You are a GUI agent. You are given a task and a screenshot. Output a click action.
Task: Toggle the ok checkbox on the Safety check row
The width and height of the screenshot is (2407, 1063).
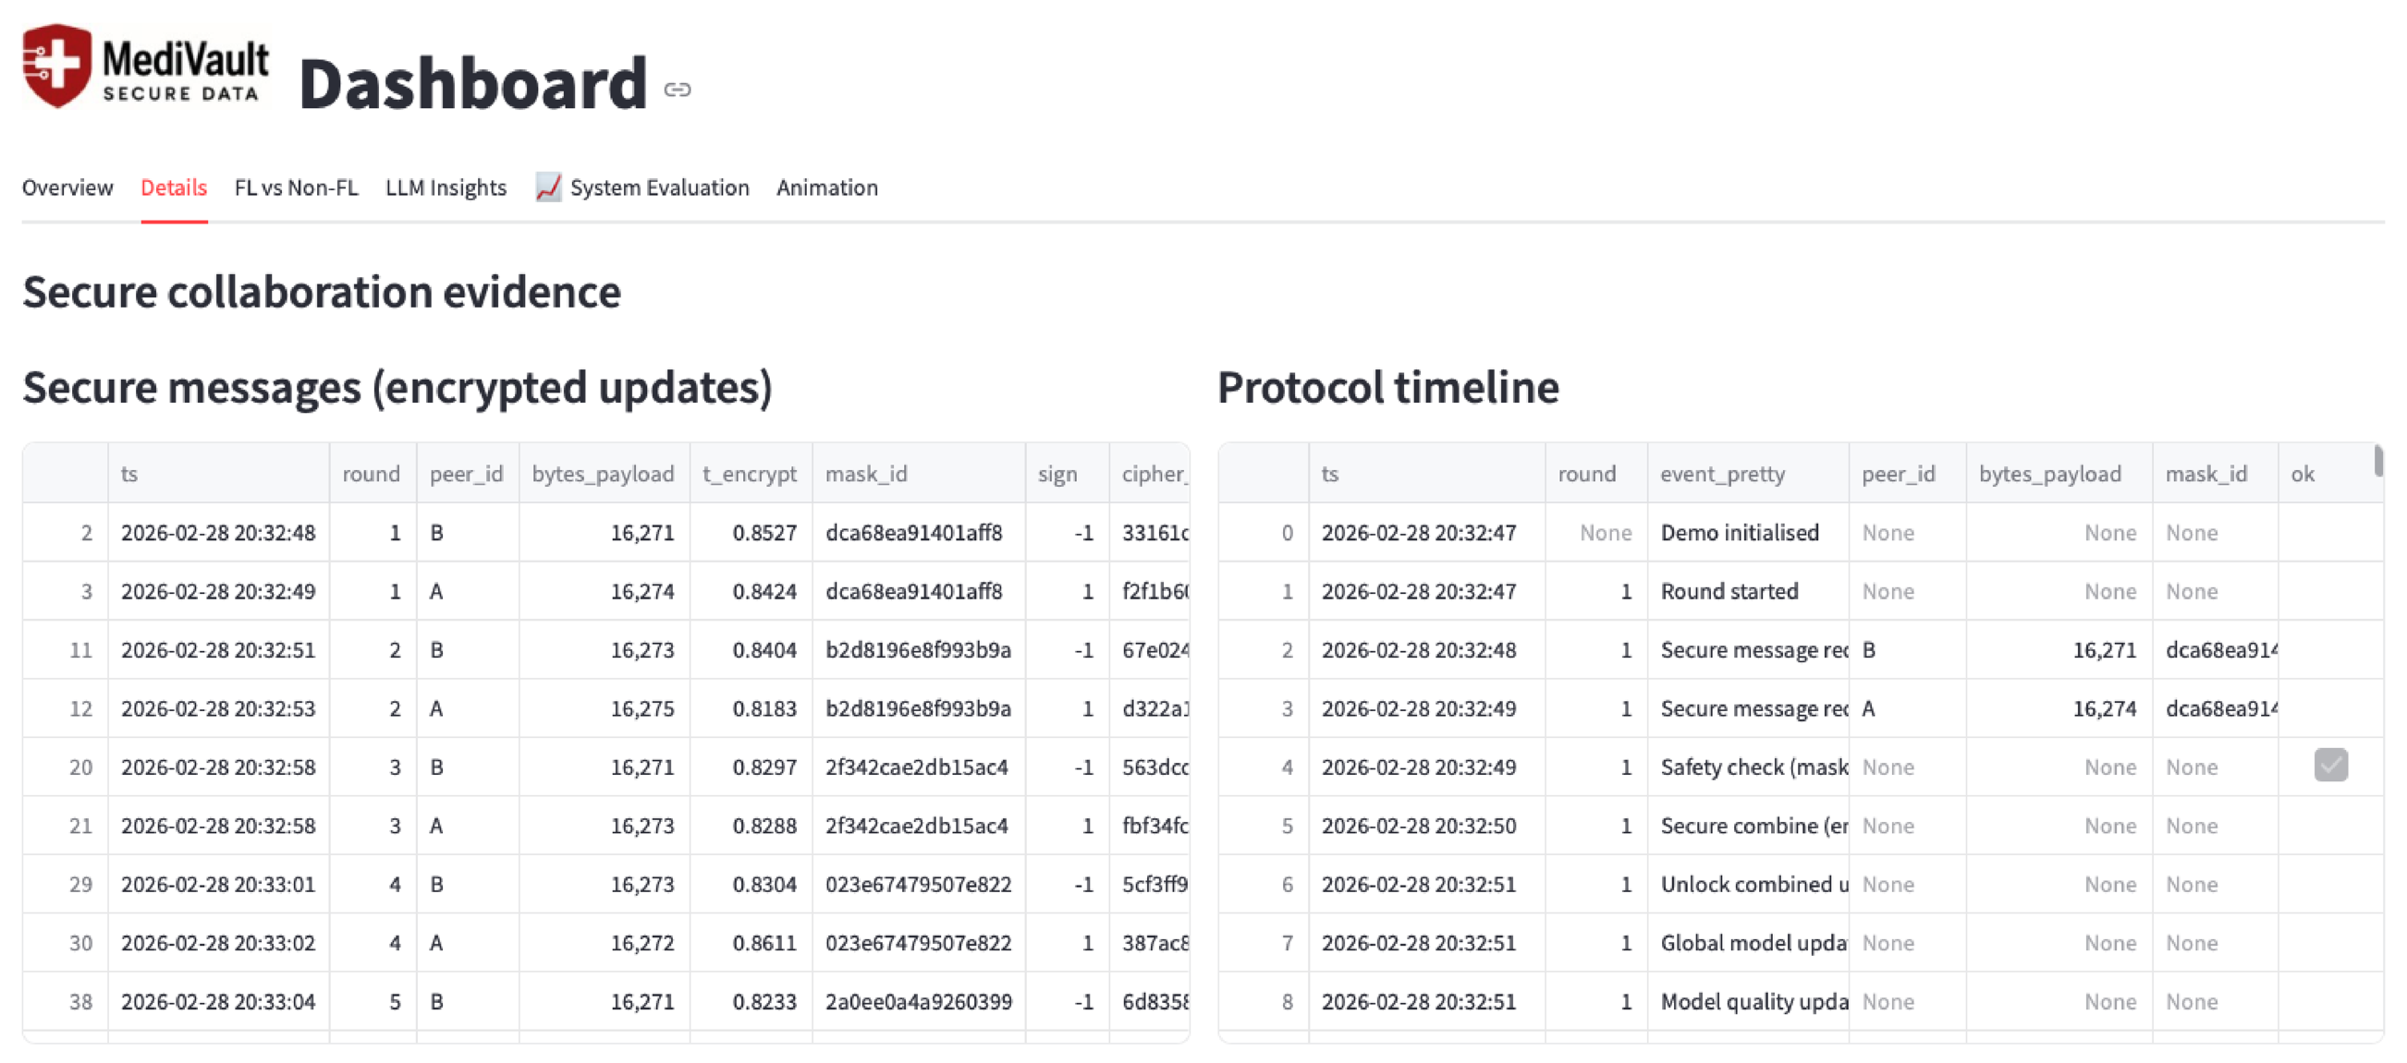(2330, 766)
